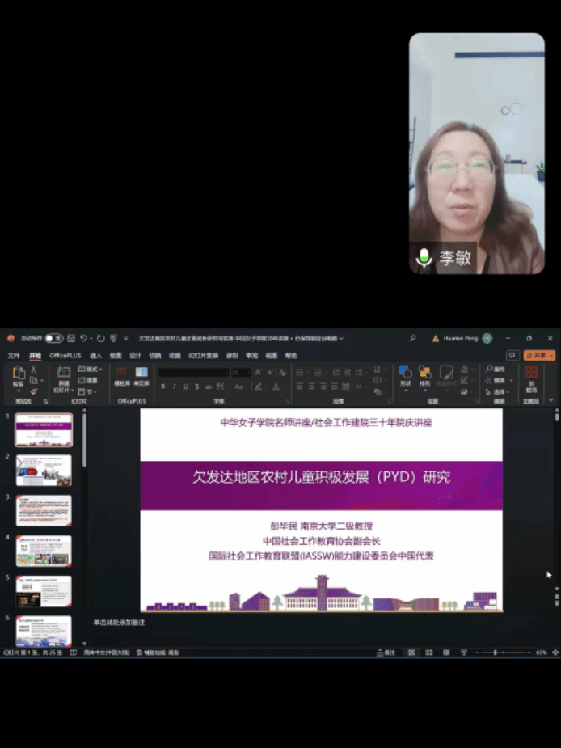Switch to the Insert (插入) tab
Image resolution: width=561 pixels, height=748 pixels.
[95, 355]
